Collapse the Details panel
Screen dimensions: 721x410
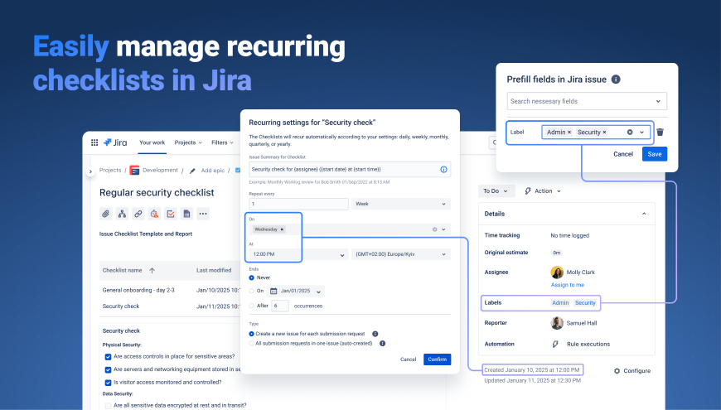point(644,214)
